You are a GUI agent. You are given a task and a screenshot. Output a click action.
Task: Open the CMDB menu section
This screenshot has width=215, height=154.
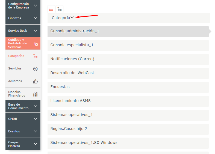pyautogui.click(x=23, y=119)
